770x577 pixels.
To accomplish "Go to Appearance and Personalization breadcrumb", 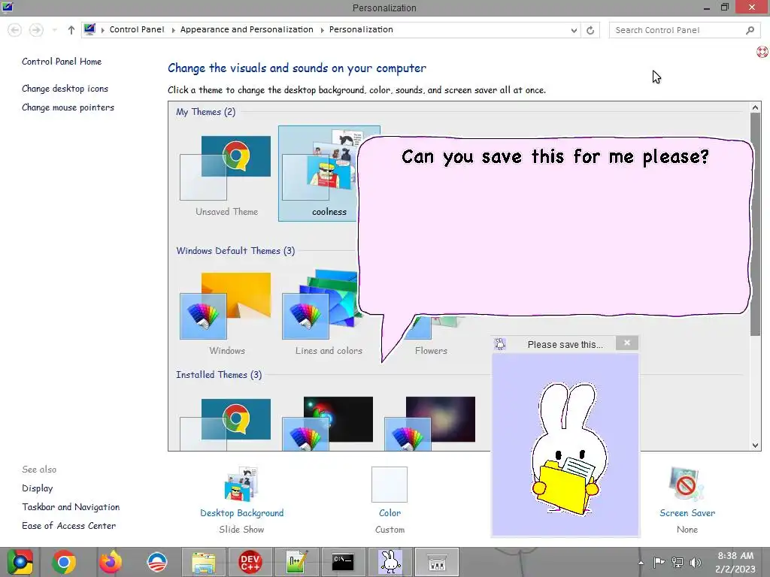I will (x=247, y=29).
